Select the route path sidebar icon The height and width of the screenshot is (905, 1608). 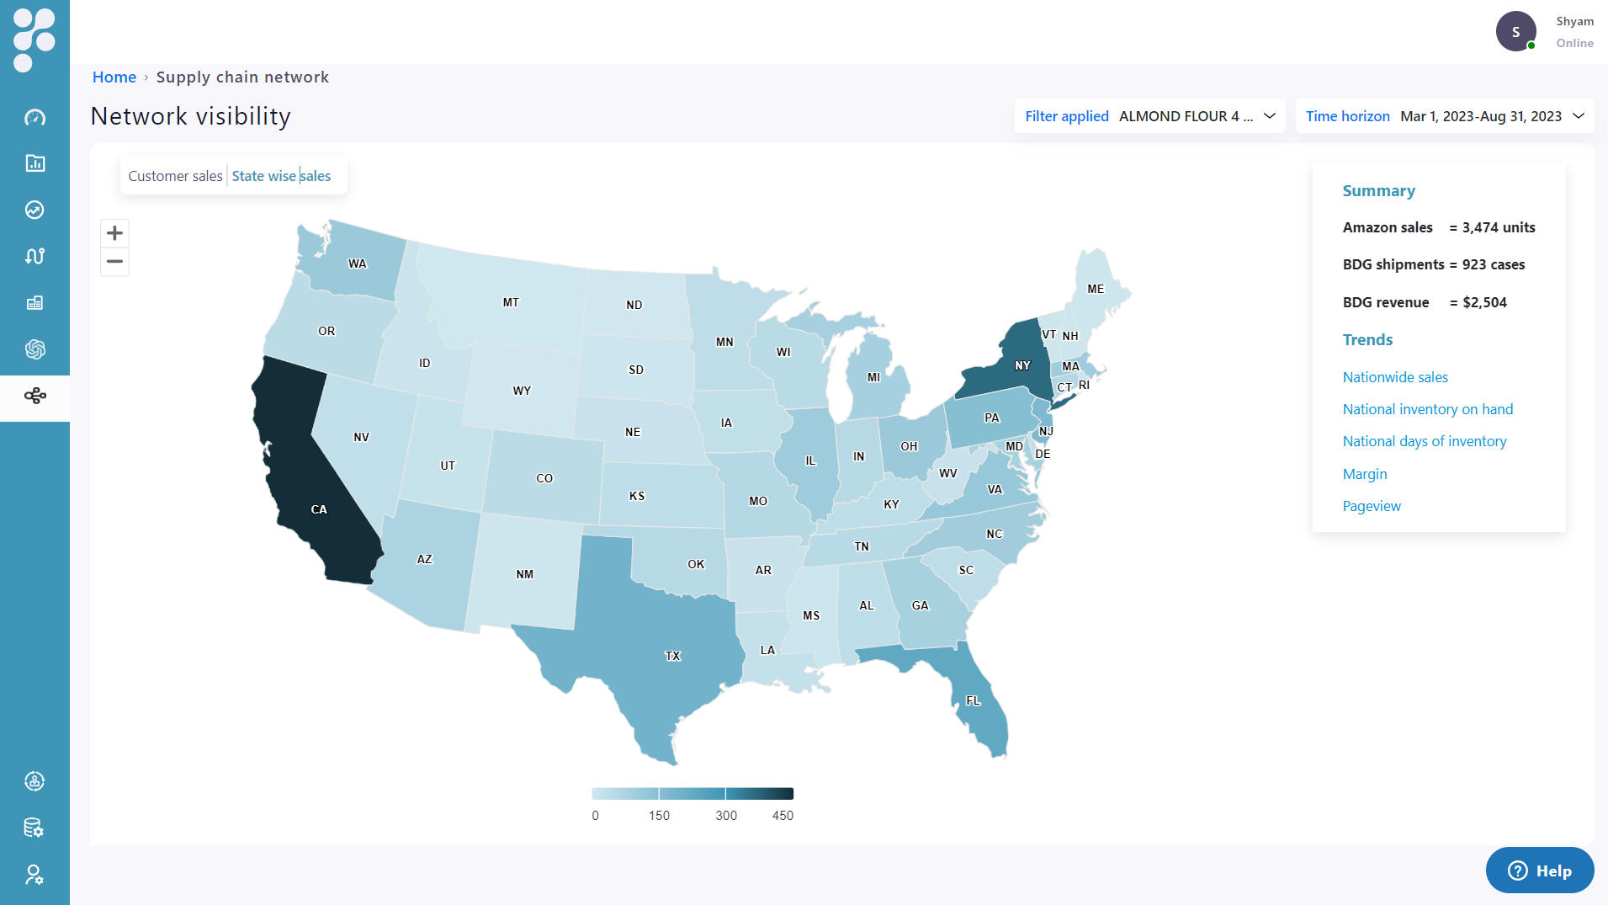point(34,256)
